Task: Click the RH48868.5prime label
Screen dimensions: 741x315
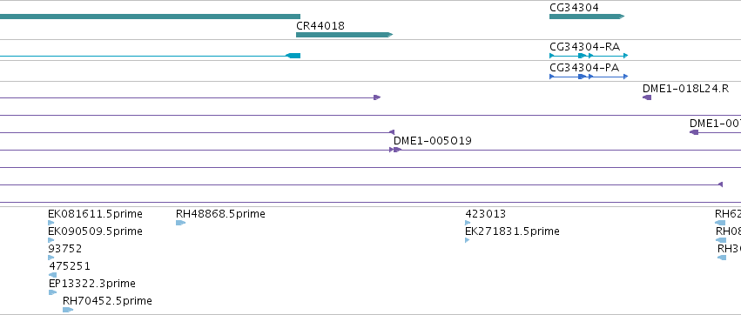Action: (220, 214)
